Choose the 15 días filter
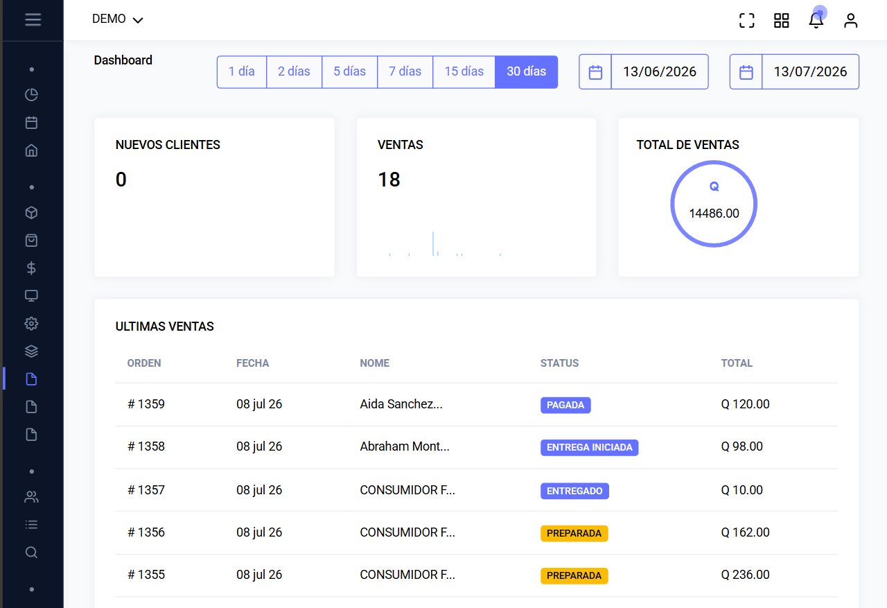The image size is (887, 608). pyautogui.click(x=464, y=72)
